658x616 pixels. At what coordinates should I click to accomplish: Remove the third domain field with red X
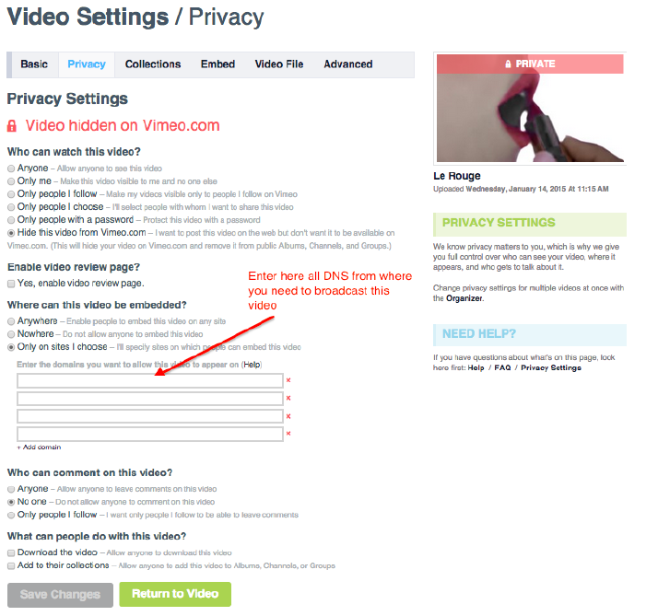[x=288, y=416]
